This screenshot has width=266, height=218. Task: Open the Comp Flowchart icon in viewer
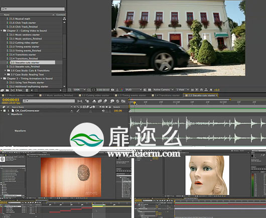(x=206, y=90)
